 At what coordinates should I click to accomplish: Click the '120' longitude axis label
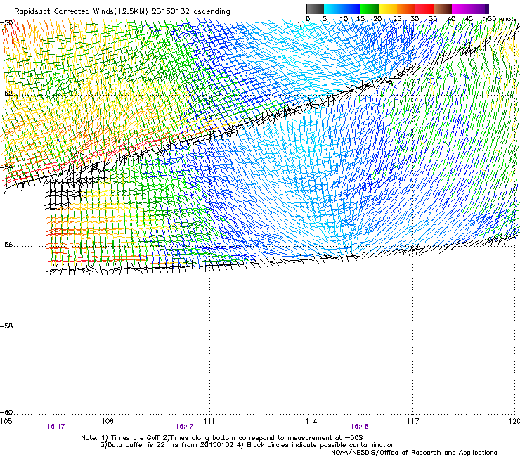pyautogui.click(x=514, y=421)
